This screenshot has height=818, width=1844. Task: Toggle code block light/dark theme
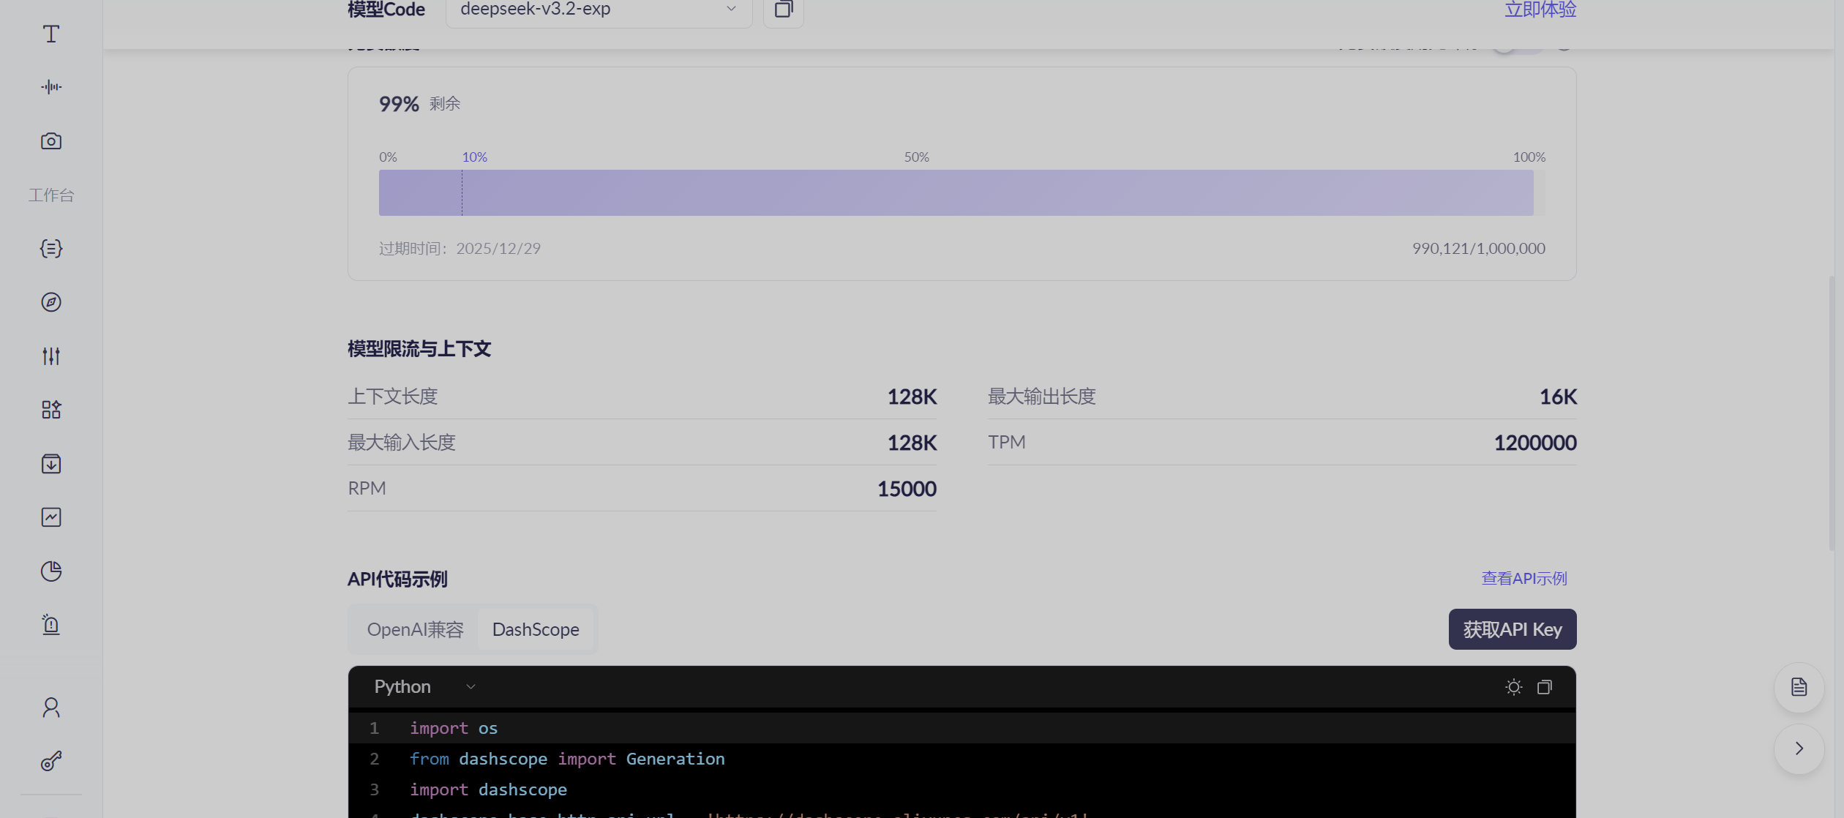point(1513,687)
